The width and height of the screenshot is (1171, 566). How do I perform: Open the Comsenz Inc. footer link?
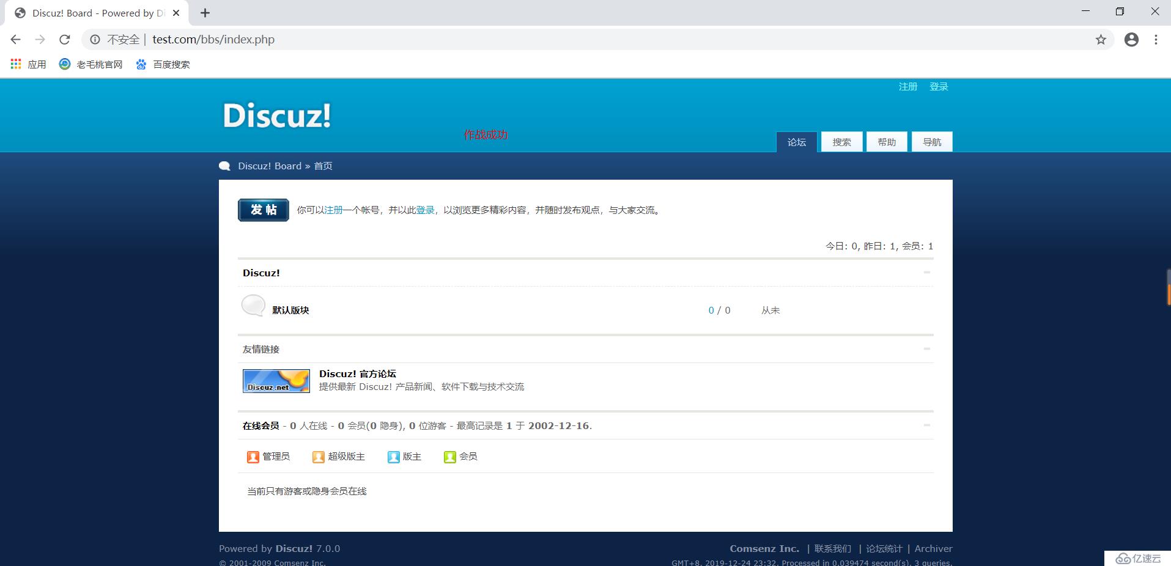[x=764, y=549]
